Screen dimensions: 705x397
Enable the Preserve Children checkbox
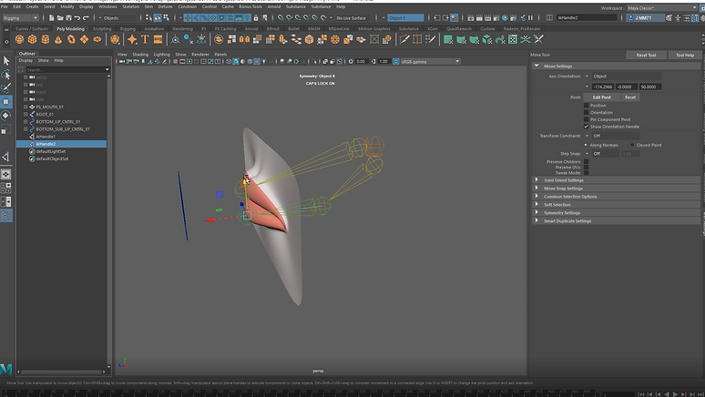586,161
